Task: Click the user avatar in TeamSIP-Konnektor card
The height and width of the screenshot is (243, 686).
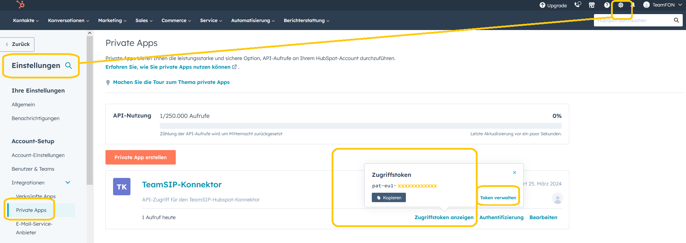Action: tap(557, 198)
